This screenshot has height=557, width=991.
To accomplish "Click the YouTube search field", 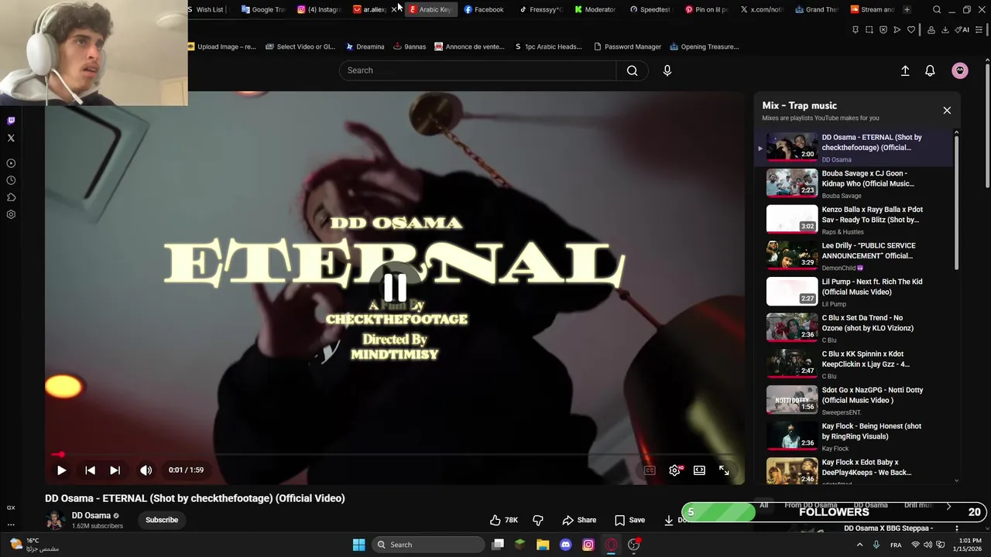I will (x=478, y=70).
